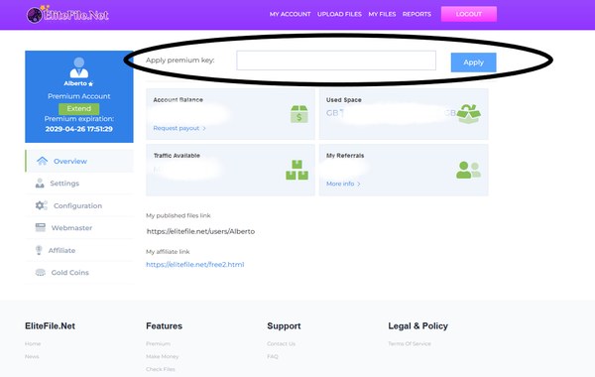Click the published files URL elitefile.net/users/Alberto
The width and height of the screenshot is (595, 377).
[200, 231]
